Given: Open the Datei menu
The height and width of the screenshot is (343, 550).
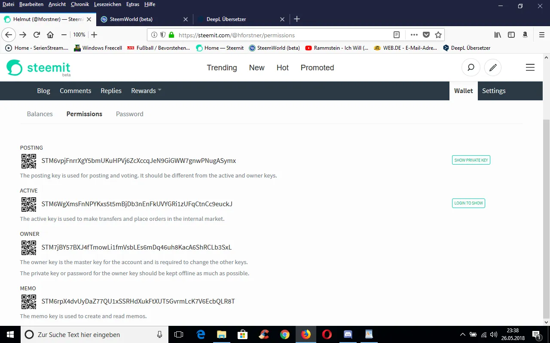Looking at the screenshot, I should 9,4.
